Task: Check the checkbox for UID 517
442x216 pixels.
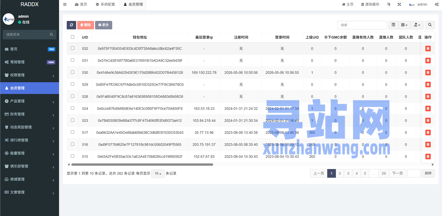Action: [73, 132]
